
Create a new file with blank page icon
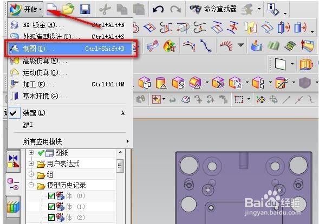(x=51, y=9)
